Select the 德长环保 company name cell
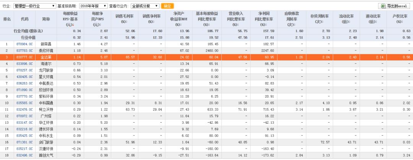The image size is (413, 160). [46, 129]
